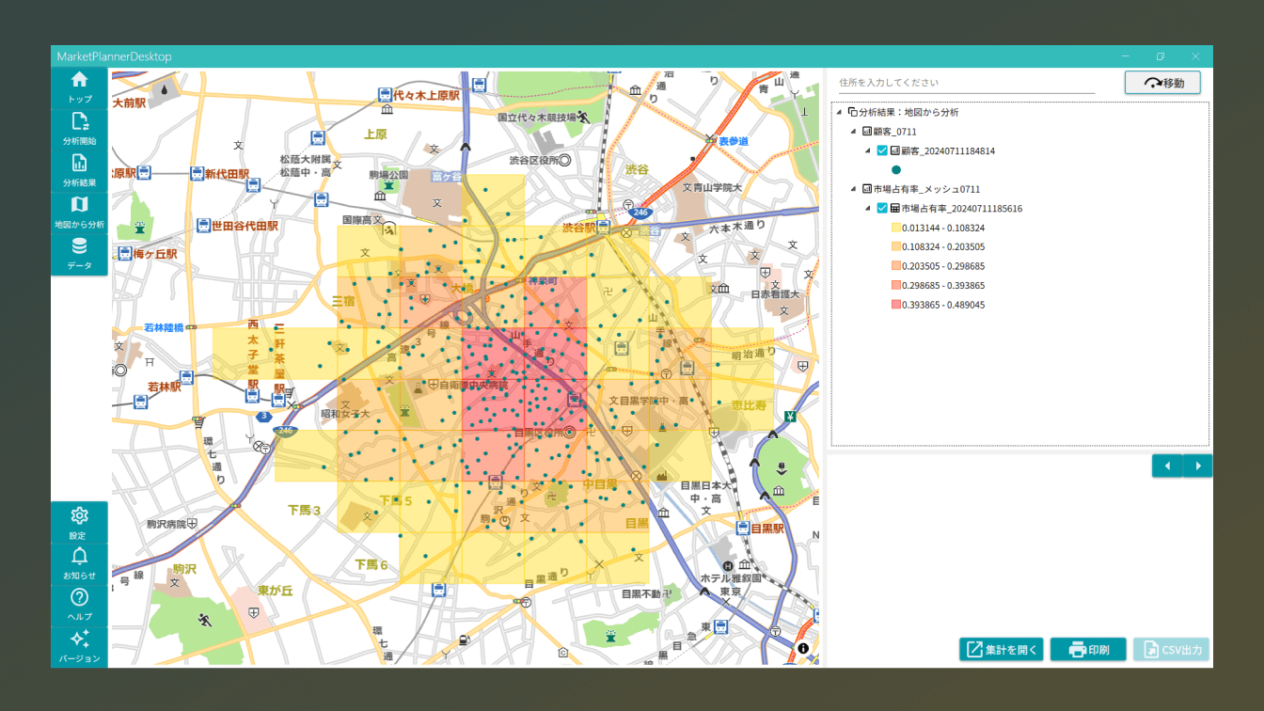Toggle the 顧客_20240711184814 layer checkbox
This screenshot has width=1264, height=711.
pos(882,150)
